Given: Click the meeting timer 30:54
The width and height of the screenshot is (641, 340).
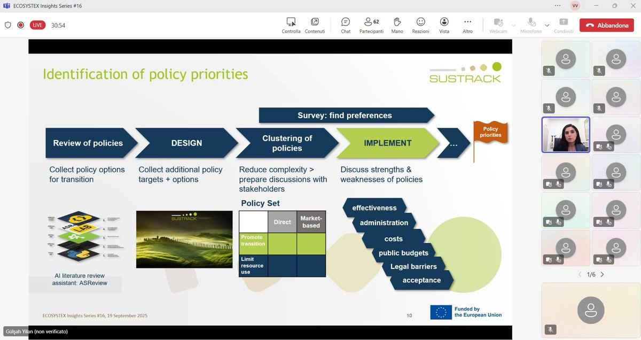Looking at the screenshot, I should tap(58, 25).
